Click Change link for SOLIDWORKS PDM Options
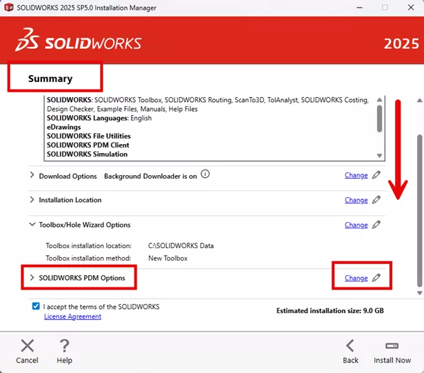Viewport: 424px width, 373px height. pos(356,278)
